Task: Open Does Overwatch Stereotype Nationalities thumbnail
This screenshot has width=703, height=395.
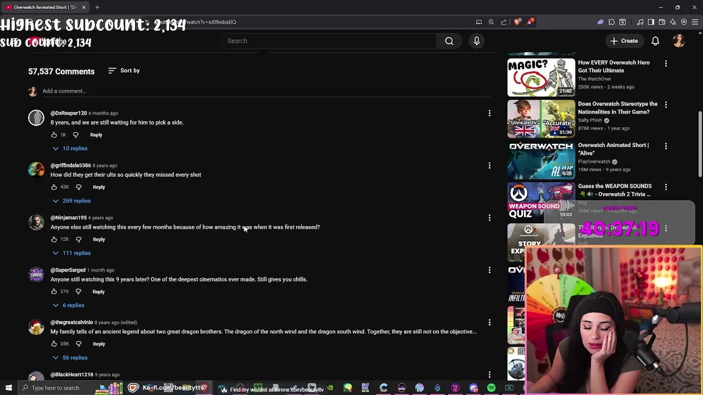Action: pyautogui.click(x=541, y=119)
